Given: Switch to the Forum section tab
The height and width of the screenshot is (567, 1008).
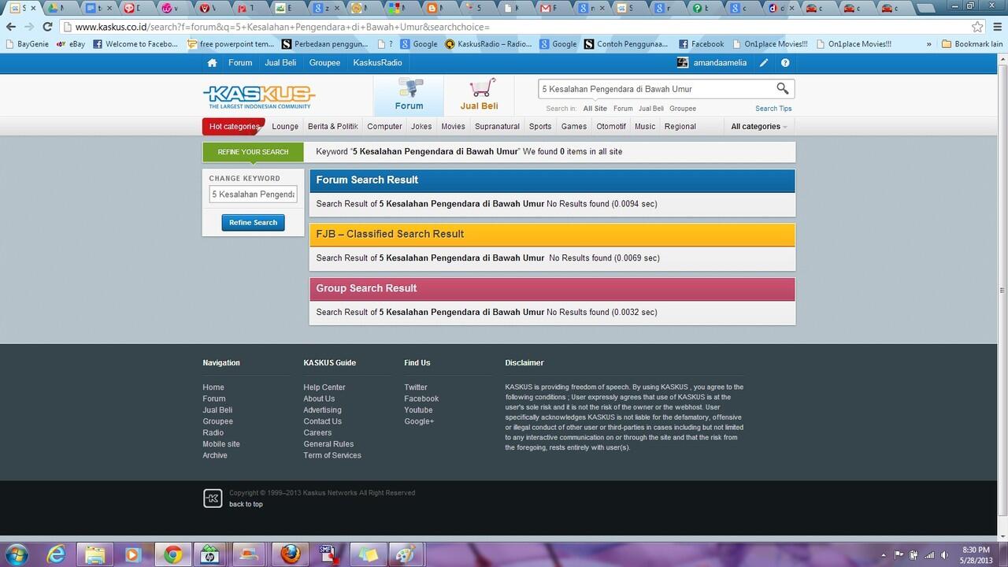Looking at the screenshot, I should pyautogui.click(x=409, y=95).
